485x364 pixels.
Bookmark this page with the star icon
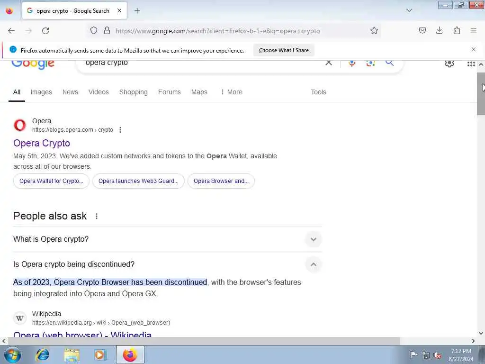point(374,30)
